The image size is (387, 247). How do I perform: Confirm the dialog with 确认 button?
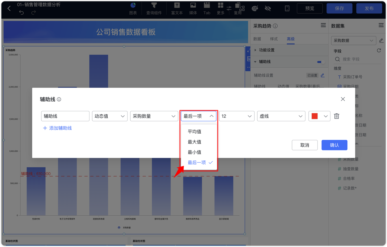[334, 145]
